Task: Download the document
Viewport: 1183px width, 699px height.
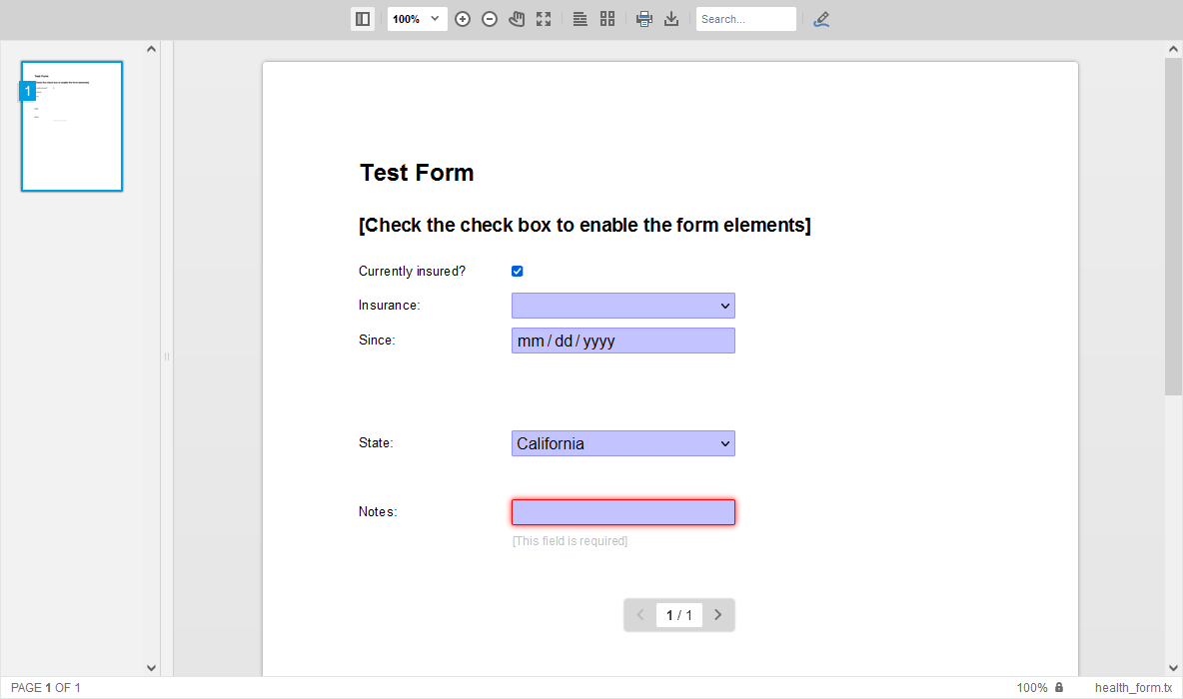Action: pos(671,19)
